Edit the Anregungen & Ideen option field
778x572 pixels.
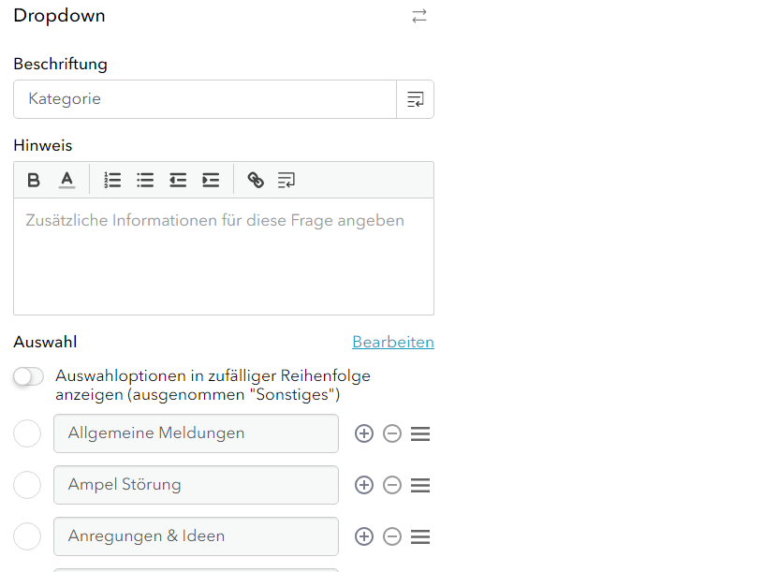196,536
